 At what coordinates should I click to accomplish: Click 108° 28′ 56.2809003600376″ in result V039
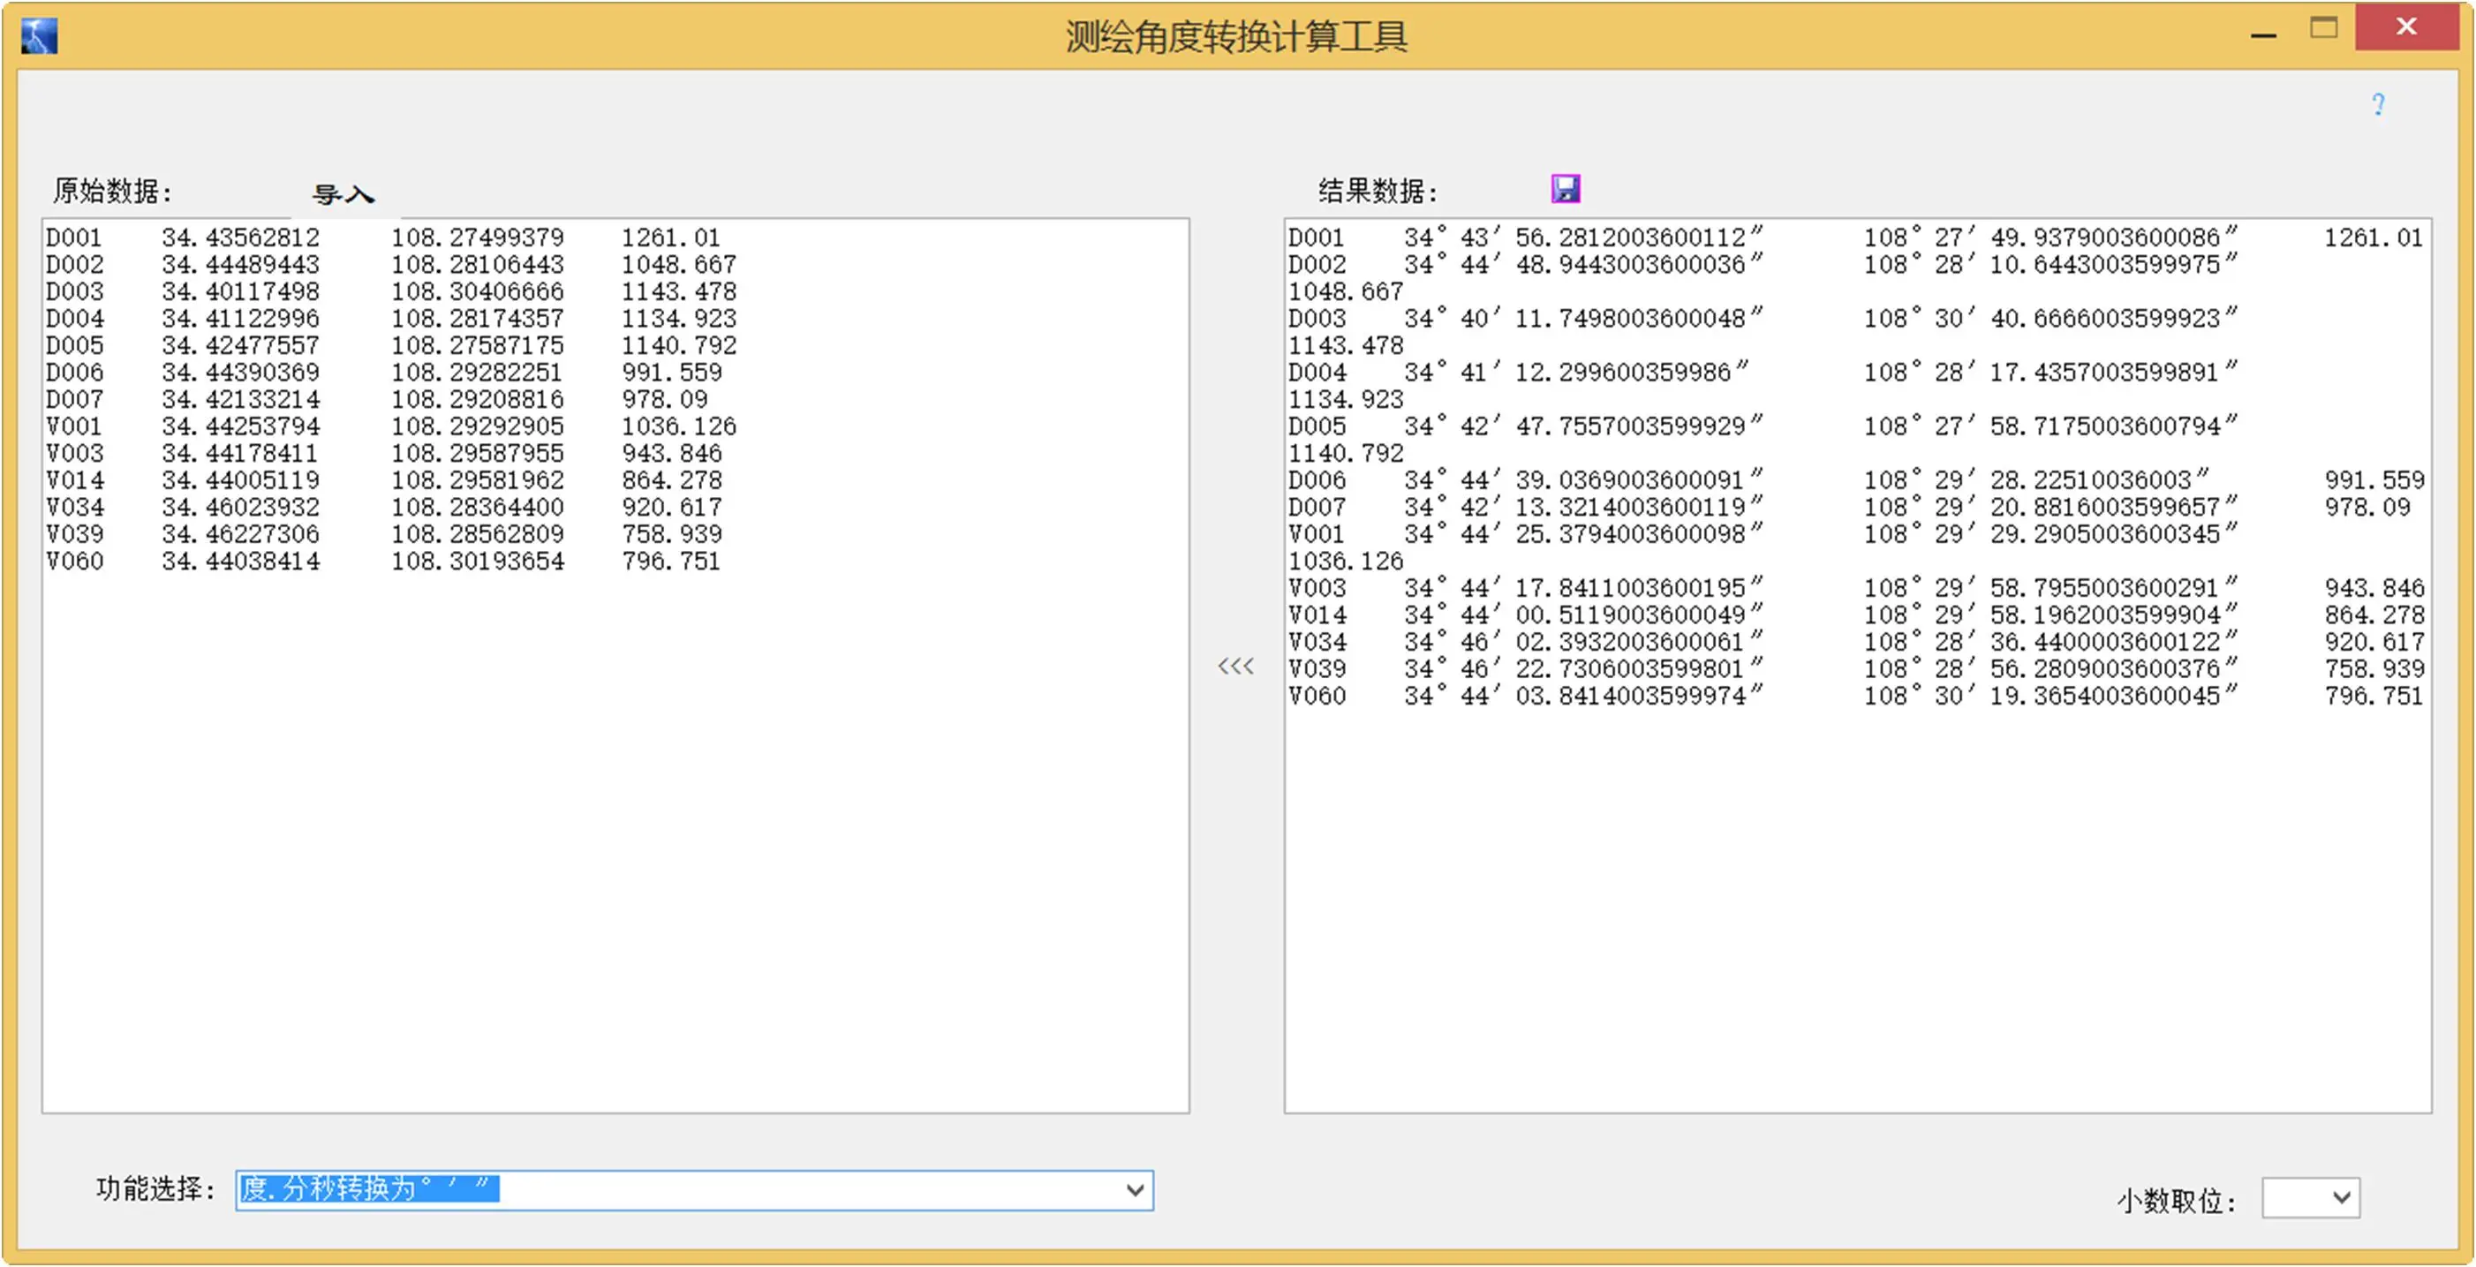pos(2051,667)
